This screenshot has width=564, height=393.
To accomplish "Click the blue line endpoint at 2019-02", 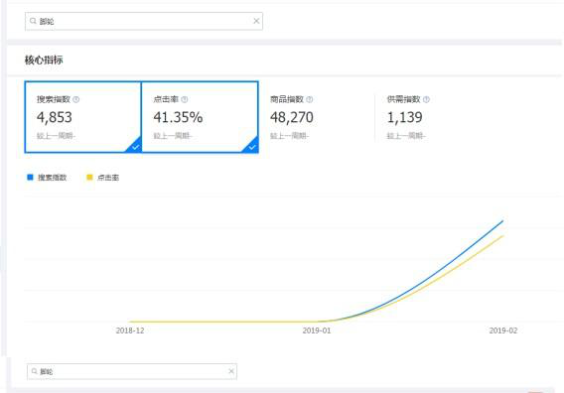I will coord(502,221).
